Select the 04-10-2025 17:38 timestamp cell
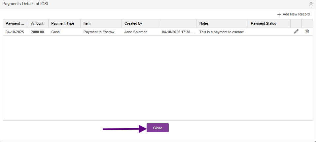 pos(178,32)
